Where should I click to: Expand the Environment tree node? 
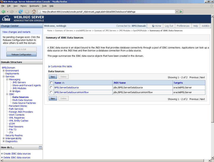coord(4,71)
